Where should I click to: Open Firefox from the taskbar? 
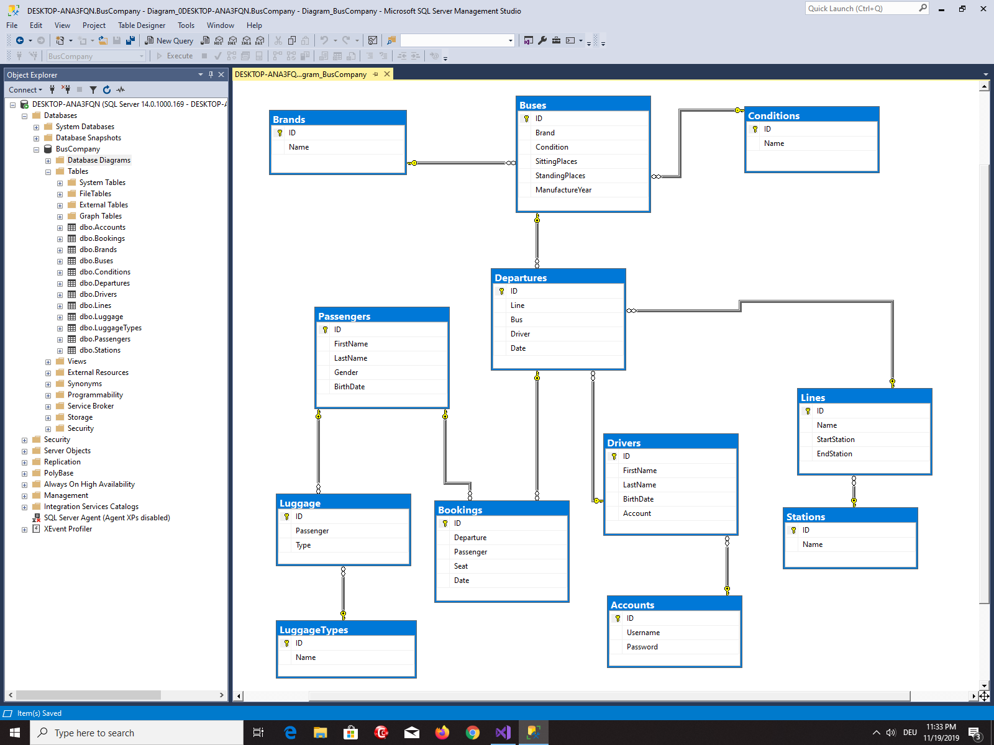point(442,733)
